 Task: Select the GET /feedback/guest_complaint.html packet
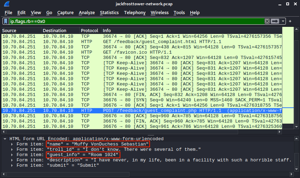click(x=142, y=42)
